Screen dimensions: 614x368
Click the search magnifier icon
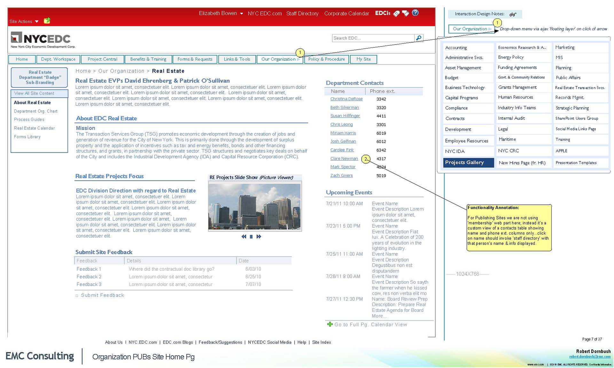tap(419, 38)
